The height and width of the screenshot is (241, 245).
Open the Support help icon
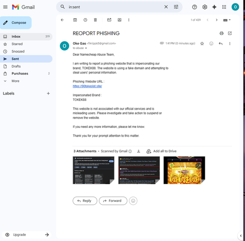[x=195, y=7]
